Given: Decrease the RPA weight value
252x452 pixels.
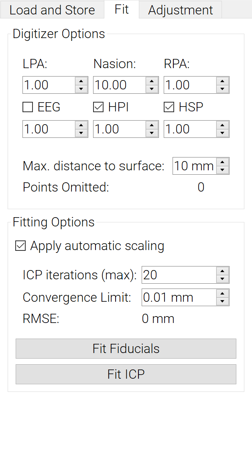Looking at the screenshot, I should pos(223,89).
